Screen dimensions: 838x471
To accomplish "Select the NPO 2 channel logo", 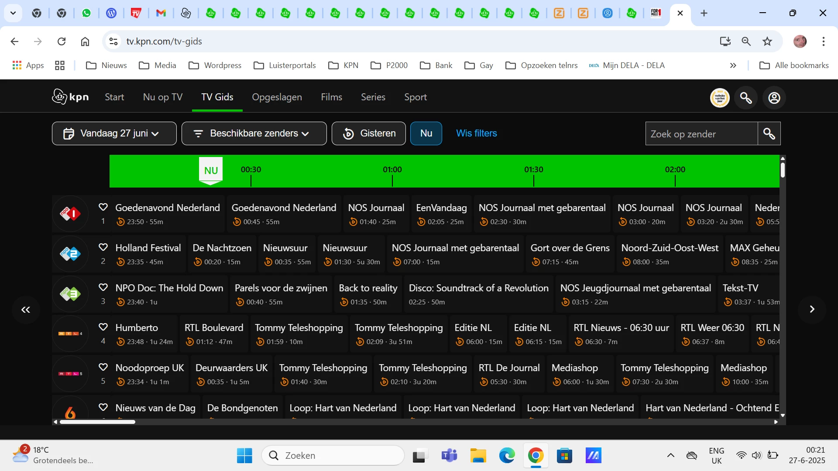I will pos(70,254).
